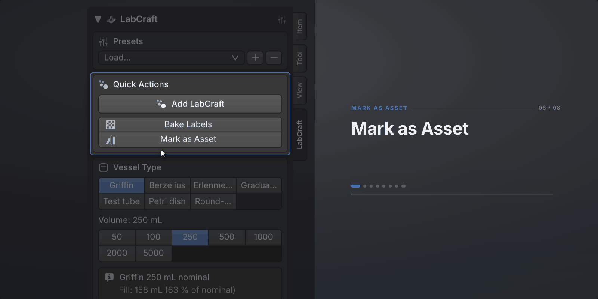This screenshot has height=299, width=598.
Task: Jump to the first slide indicator dot
Action: tap(355, 186)
